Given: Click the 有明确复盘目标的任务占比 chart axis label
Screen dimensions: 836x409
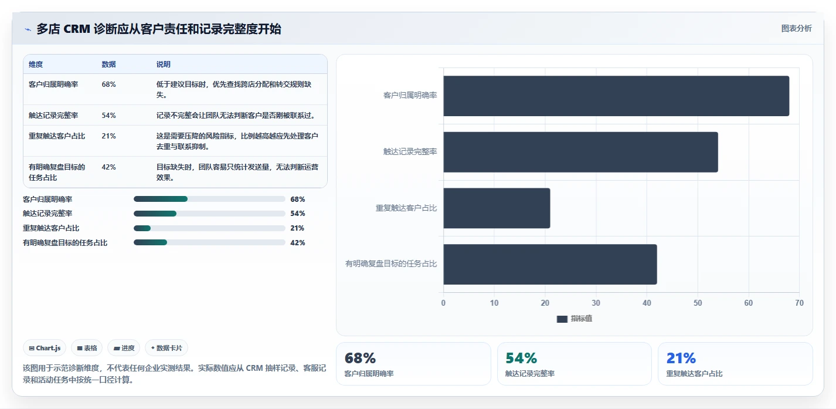Looking at the screenshot, I should [391, 263].
